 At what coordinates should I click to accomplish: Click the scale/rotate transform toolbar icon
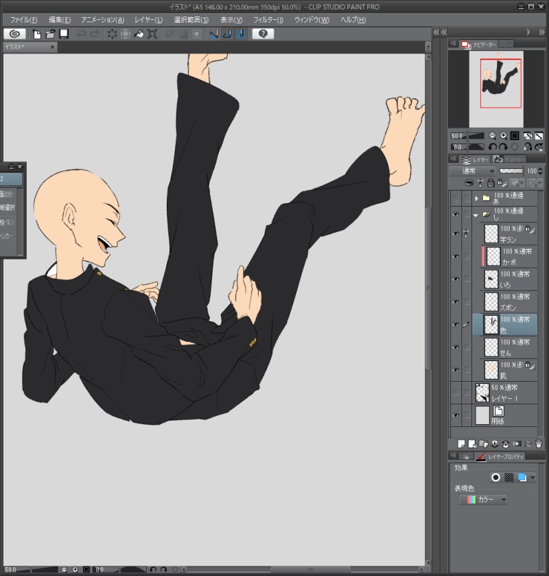[x=152, y=34]
